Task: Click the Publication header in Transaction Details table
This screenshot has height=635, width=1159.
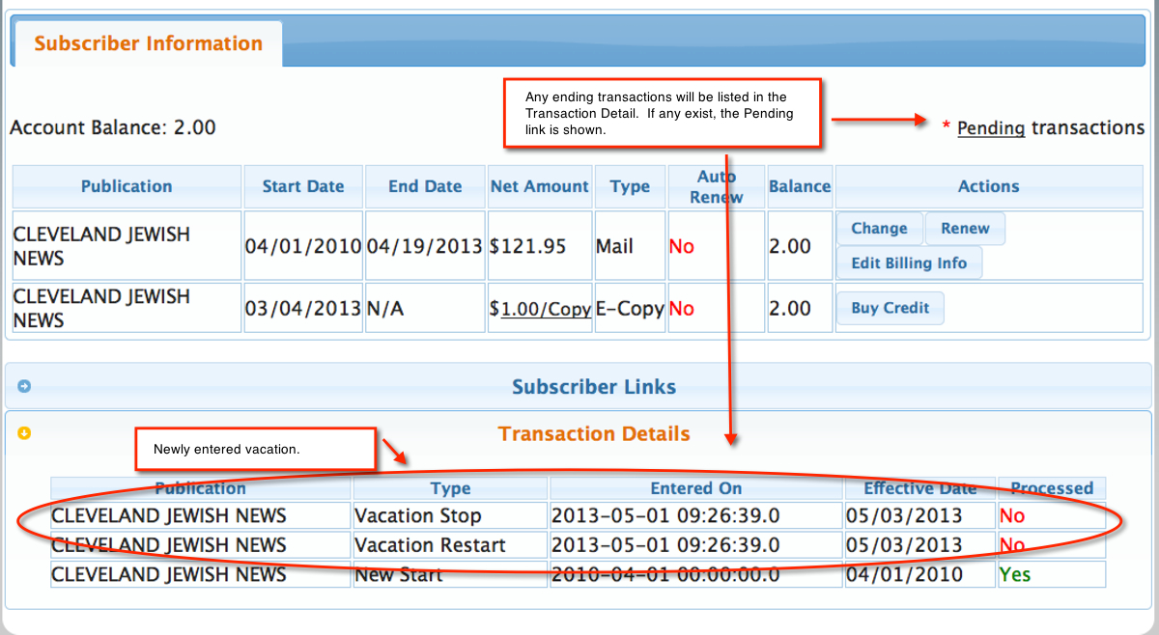Action: 201,488
